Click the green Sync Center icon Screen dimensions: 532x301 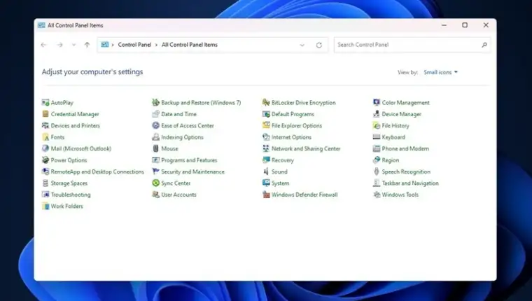click(x=155, y=183)
